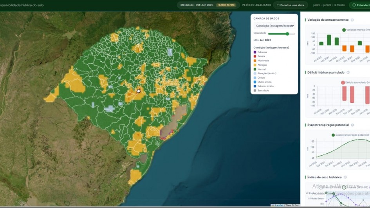
Task: Toggle the Evapotranspiração potencial chart legend item
Action: (x=351, y=135)
